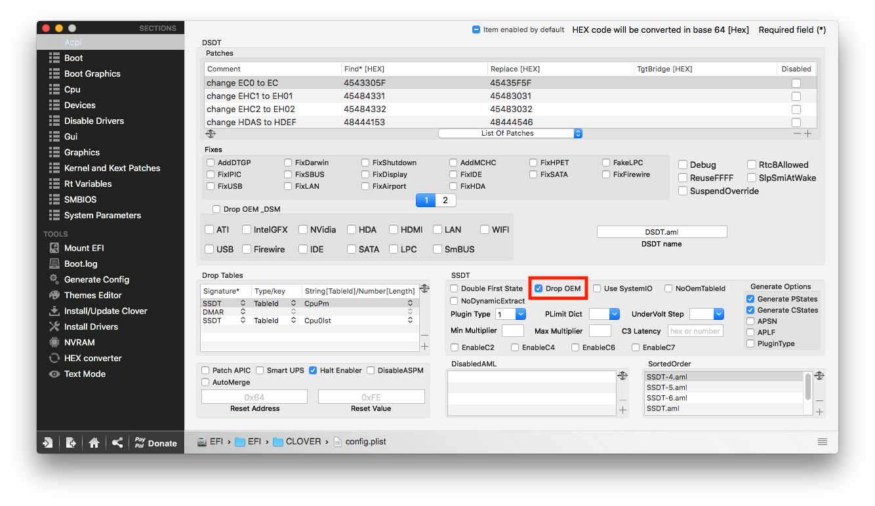Screen dimensions: 875x506
Task: Click the DSDT name input field
Action: (661, 231)
